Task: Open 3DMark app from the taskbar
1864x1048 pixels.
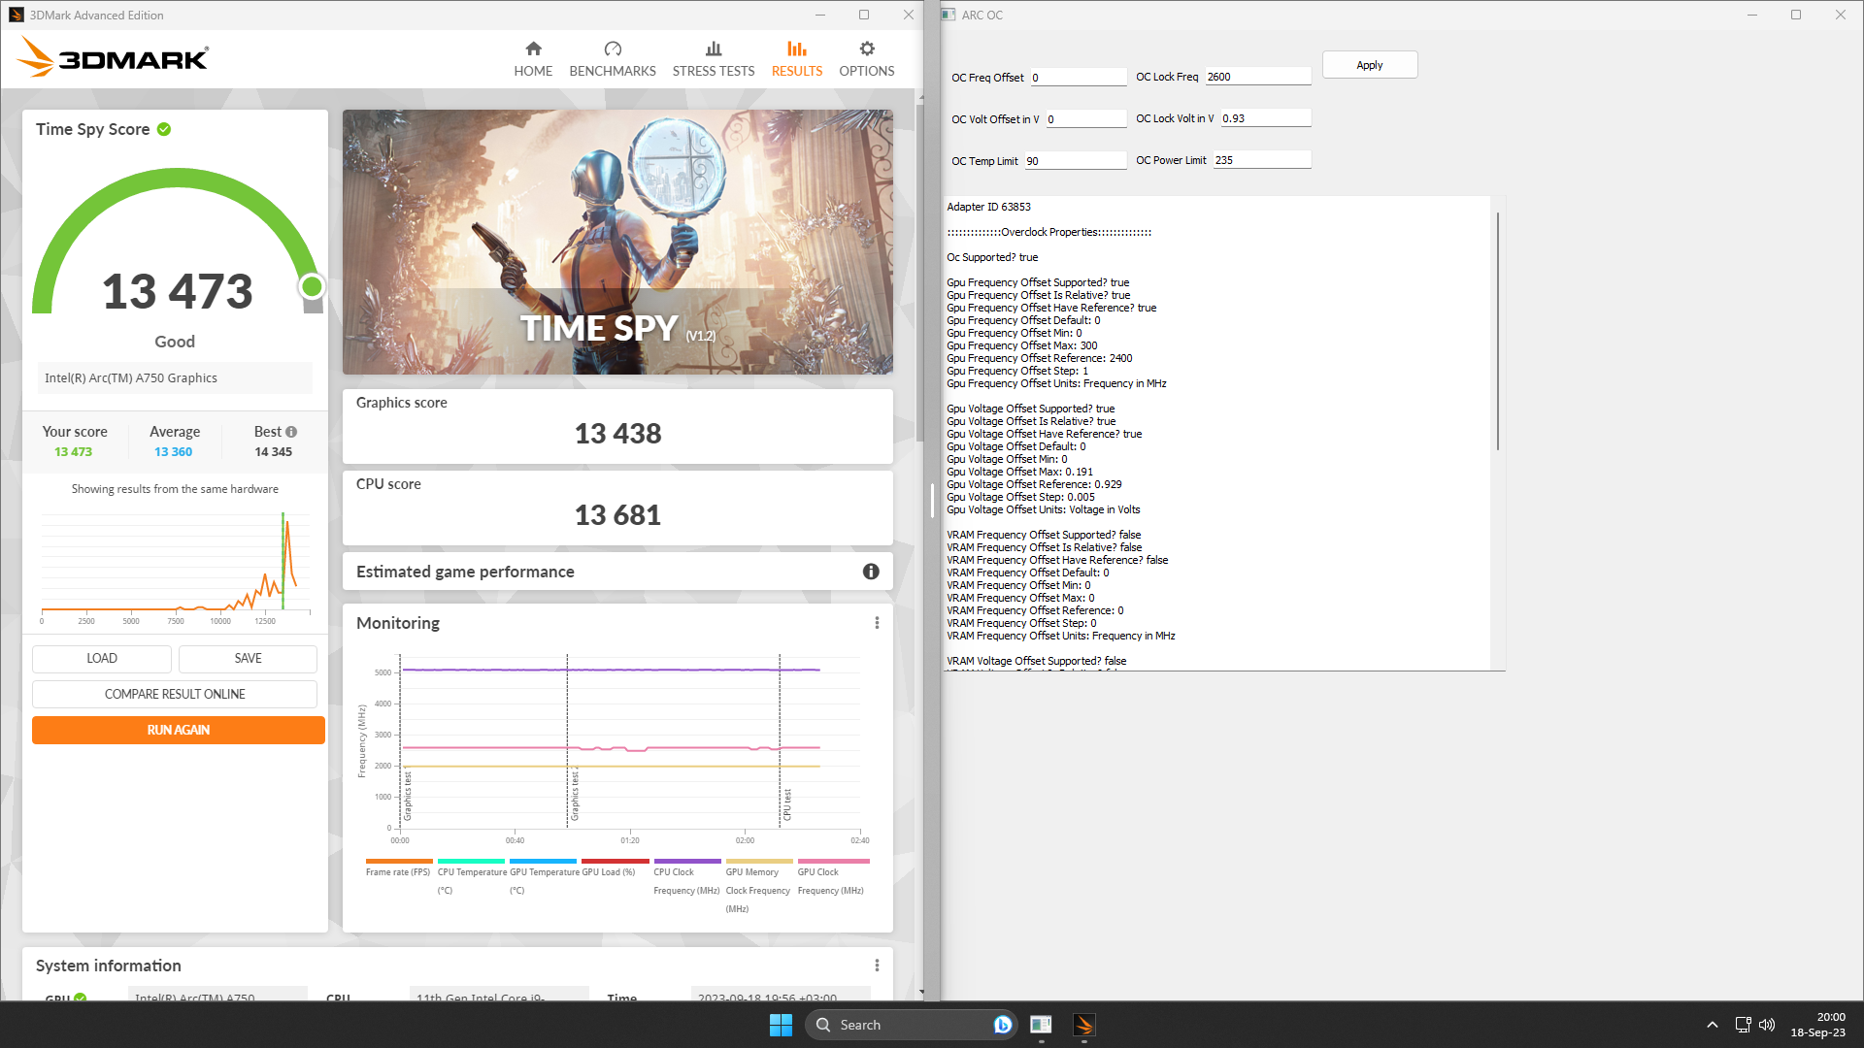Action: point(1083,1025)
